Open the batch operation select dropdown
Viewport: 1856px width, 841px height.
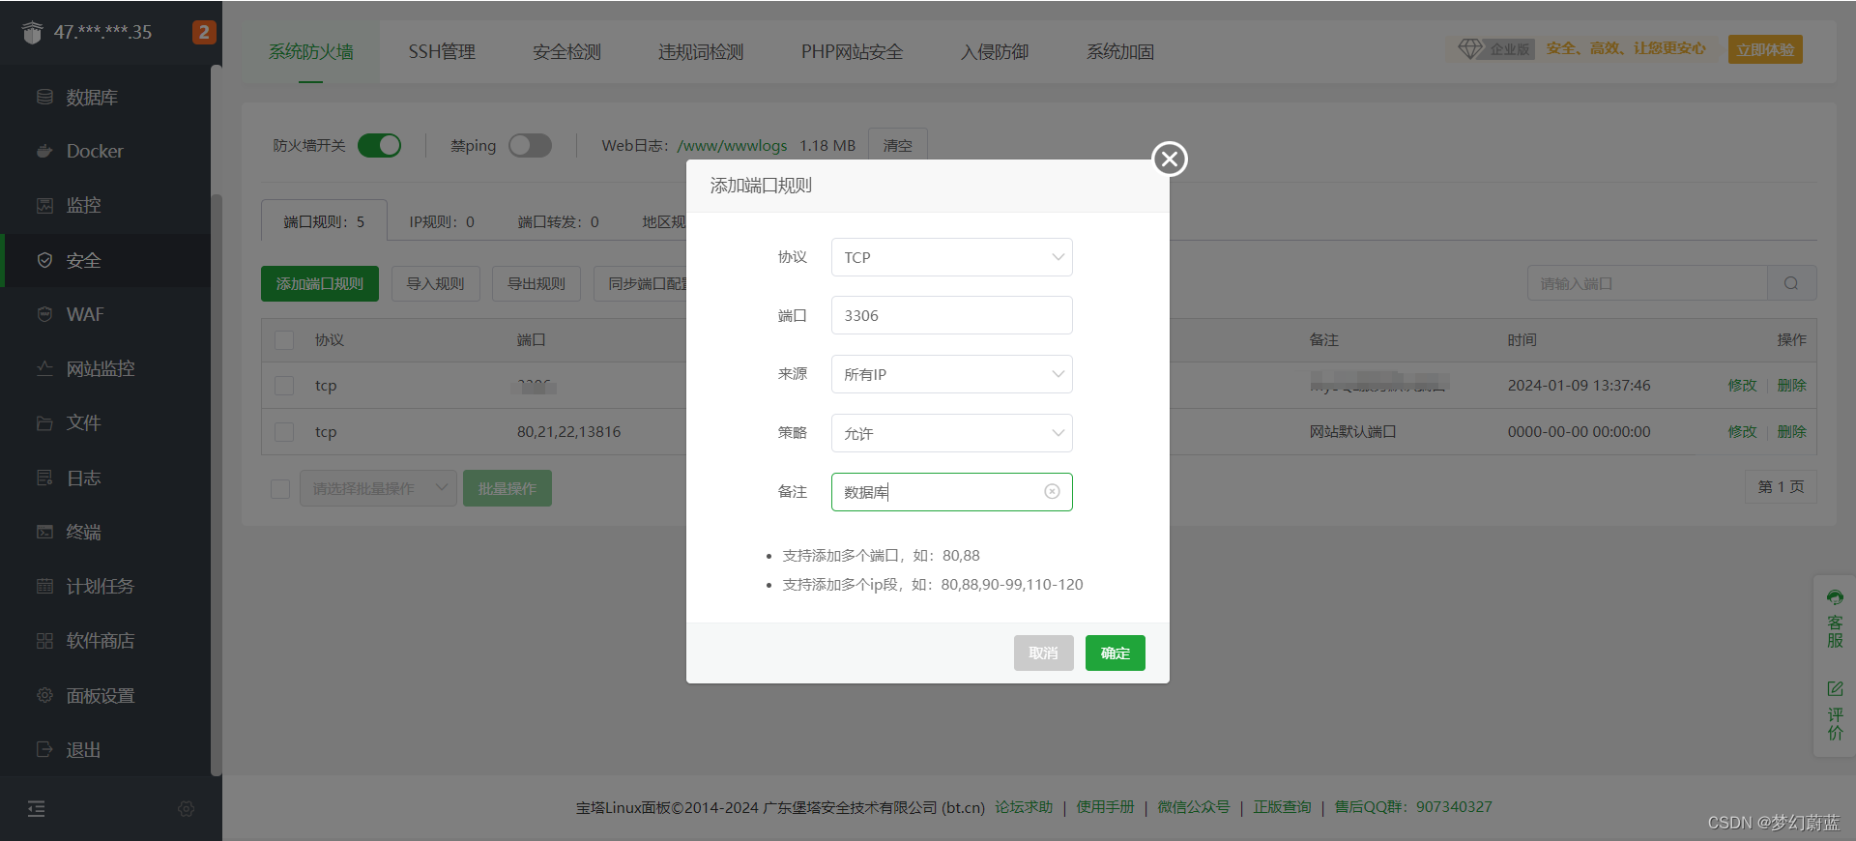tap(378, 488)
